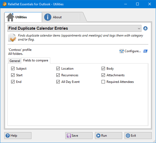Select the Fields to compare tab
The height and width of the screenshot is (143, 156).
[x=36, y=60]
